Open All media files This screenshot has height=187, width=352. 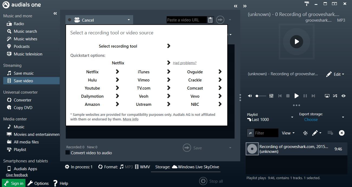[x=26, y=142]
